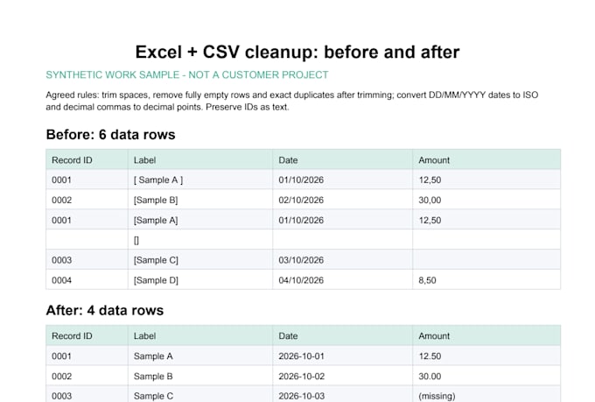Select the '[Sample B]' label cell
The width and height of the screenshot is (595, 402).
click(x=200, y=200)
